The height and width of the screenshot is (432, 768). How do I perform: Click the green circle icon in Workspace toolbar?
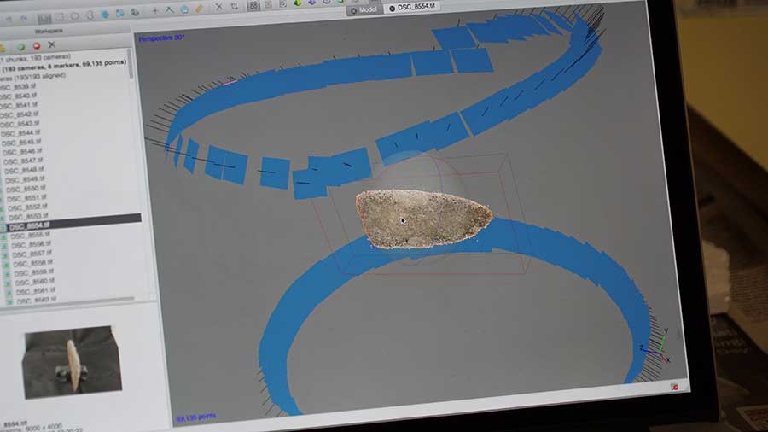(21, 47)
